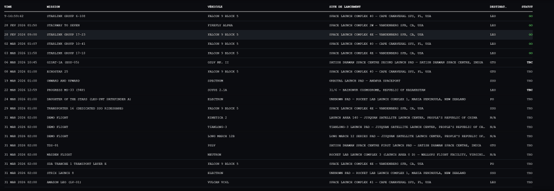This screenshot has height=191, width=554.
Task: Click Space Launch Complex 41 Cape Canaveral site
Action: point(380,182)
